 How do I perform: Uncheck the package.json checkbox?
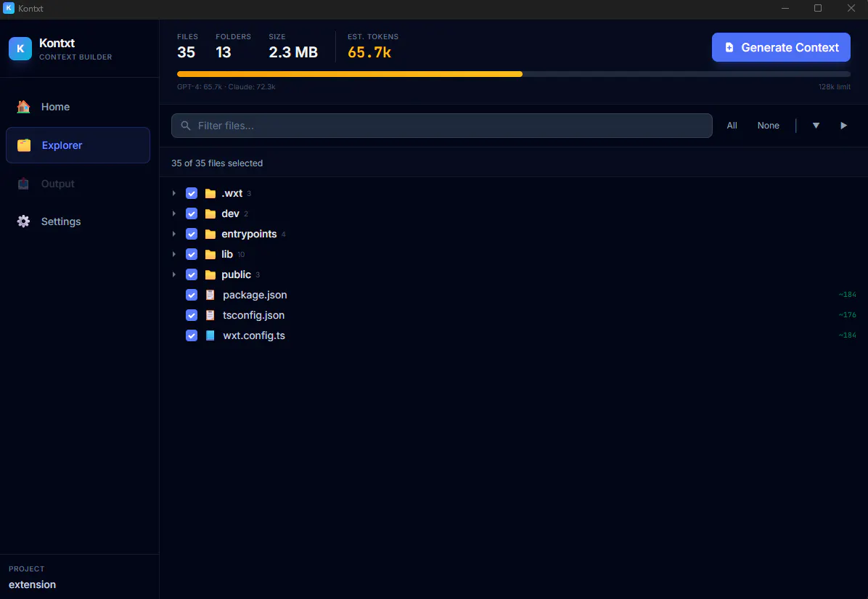192,295
